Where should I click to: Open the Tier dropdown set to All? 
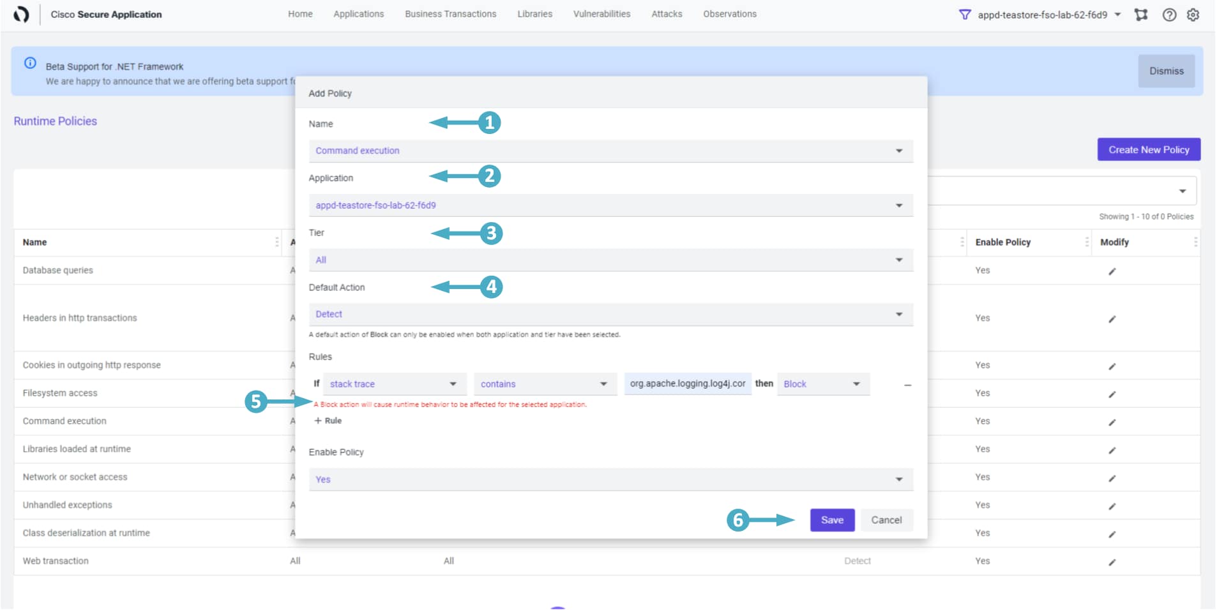[x=610, y=260]
